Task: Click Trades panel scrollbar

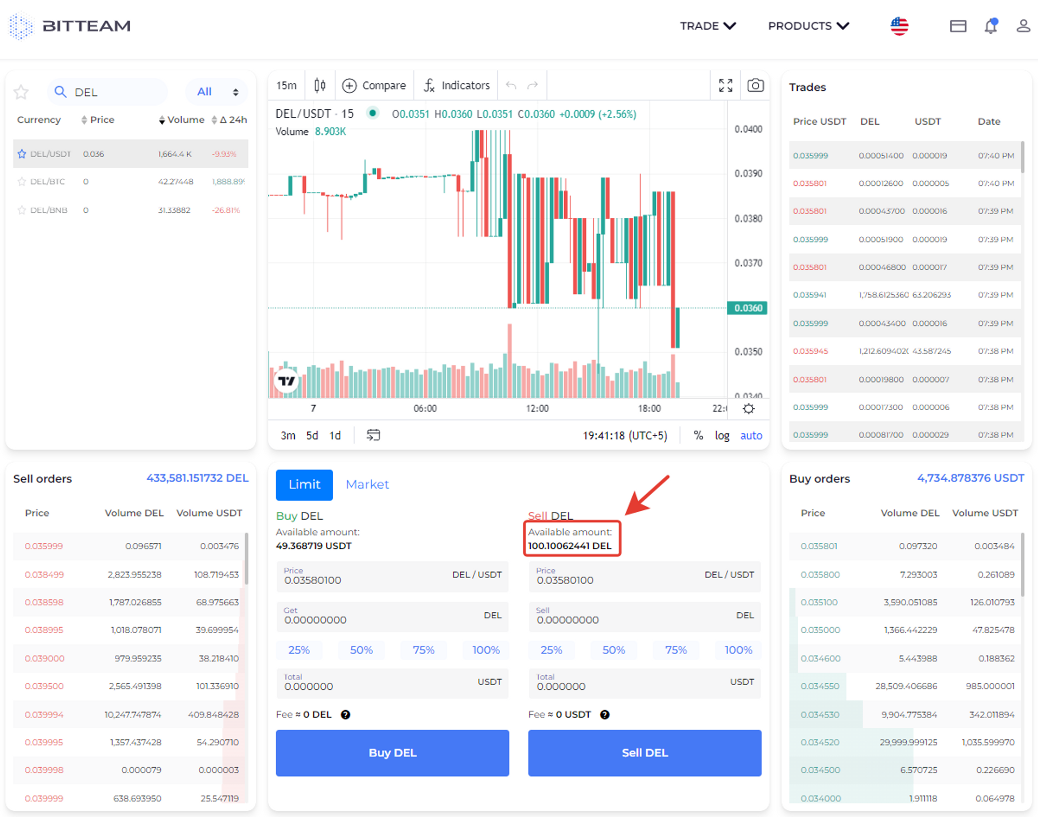Action: coord(1022,157)
